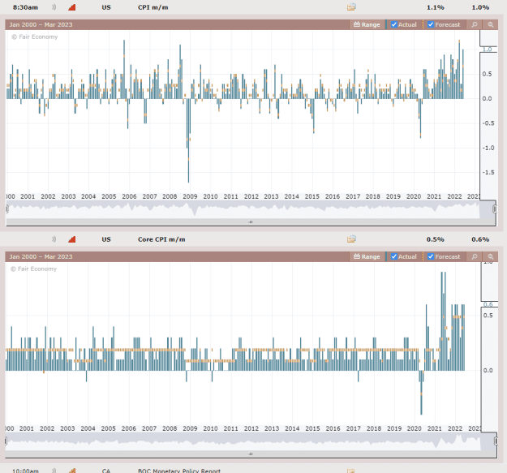The width and height of the screenshot is (507, 473).
Task: Click the right handle of CPI m/m range slider
Action: click(495, 209)
